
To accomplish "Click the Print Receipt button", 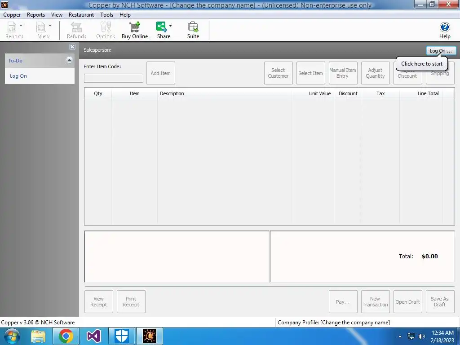I will coord(131,301).
